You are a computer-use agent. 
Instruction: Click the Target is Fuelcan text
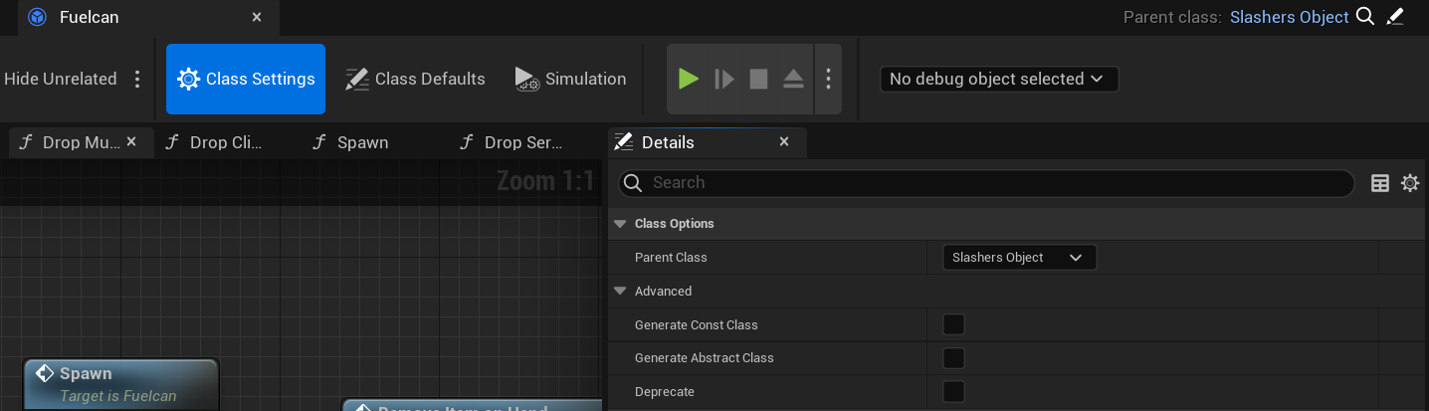tap(118, 396)
